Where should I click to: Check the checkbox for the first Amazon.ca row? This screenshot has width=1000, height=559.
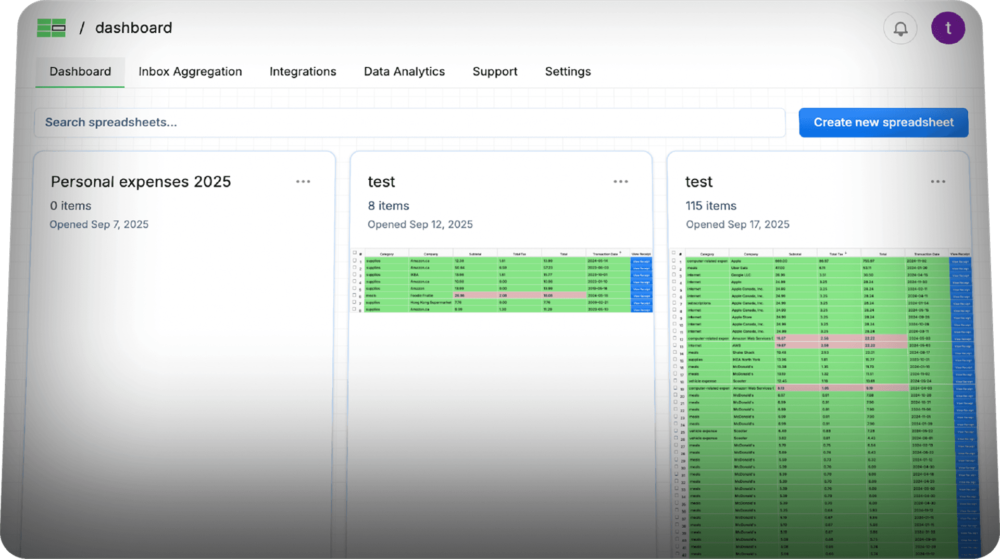pos(355,260)
